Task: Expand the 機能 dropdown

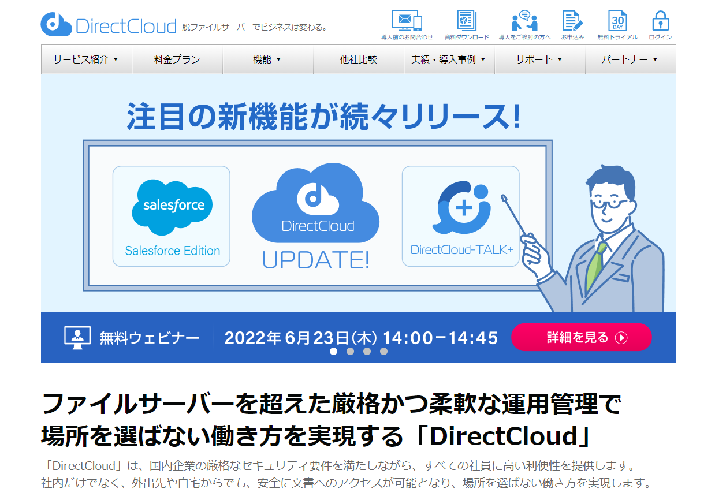Action: pyautogui.click(x=267, y=59)
